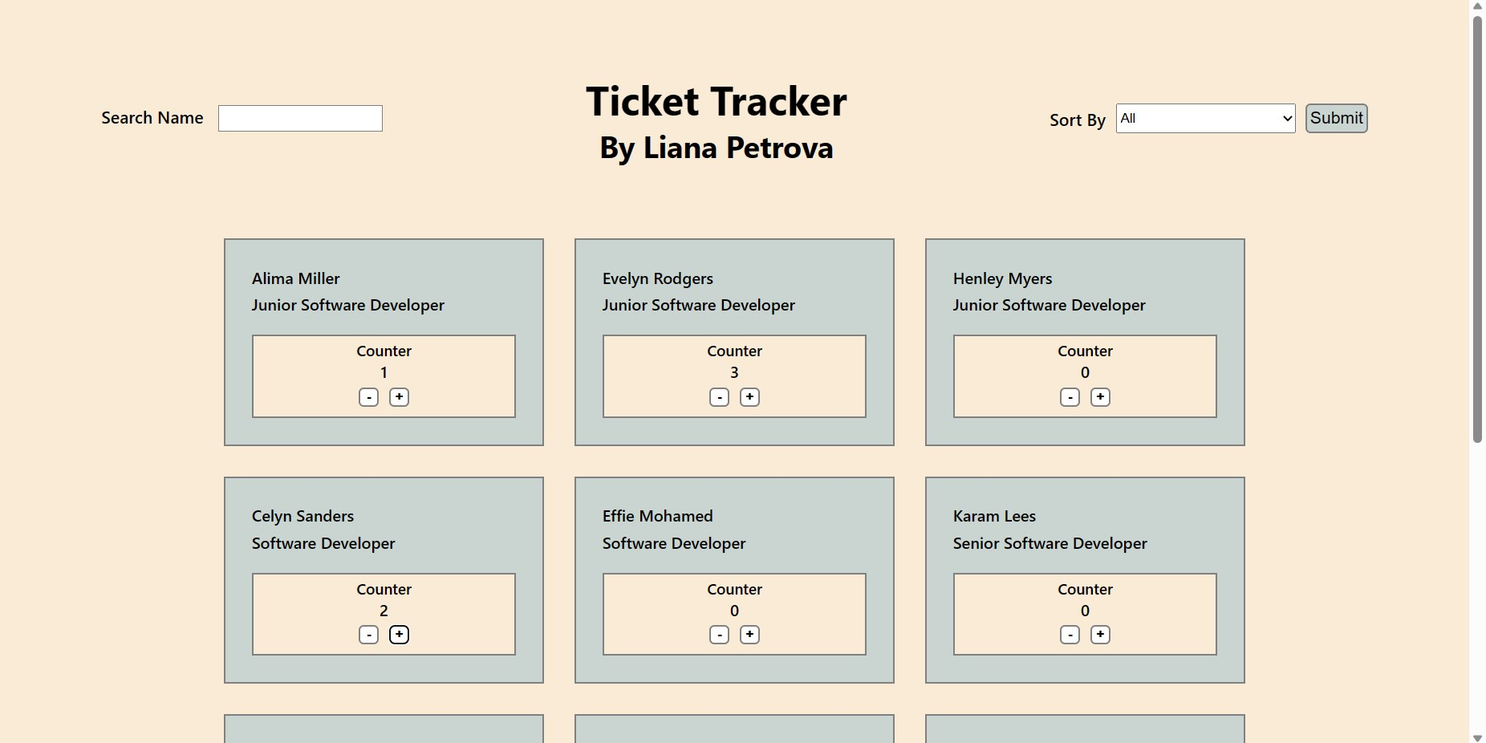The width and height of the screenshot is (1486, 743).
Task: Decrement Alima Miller's counter
Action: click(x=368, y=397)
